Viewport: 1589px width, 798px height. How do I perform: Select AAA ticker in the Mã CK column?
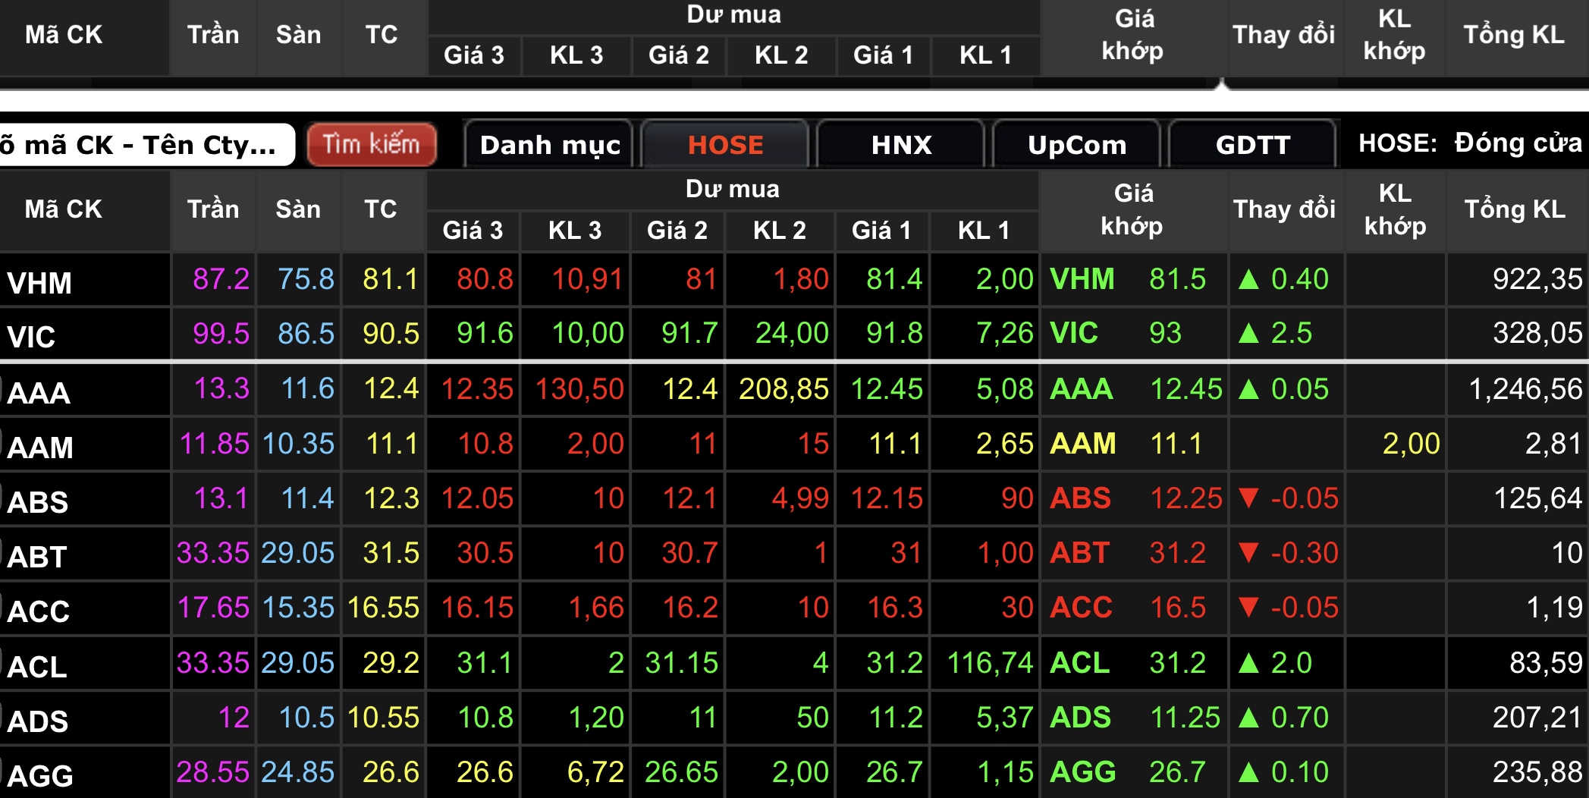click(x=39, y=393)
